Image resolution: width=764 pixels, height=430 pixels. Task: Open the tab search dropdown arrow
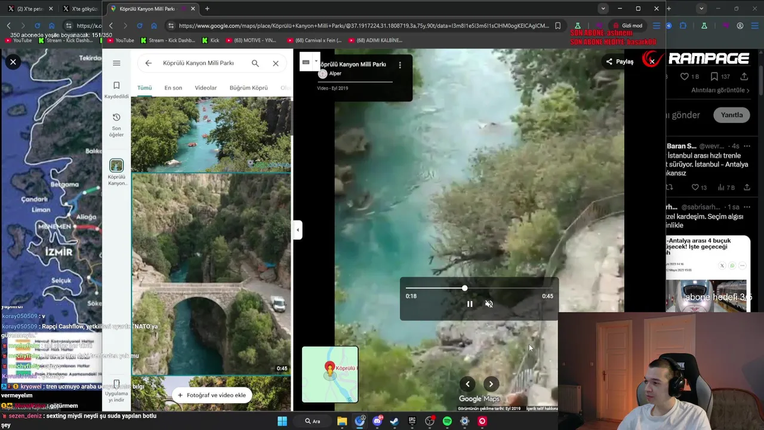click(603, 8)
